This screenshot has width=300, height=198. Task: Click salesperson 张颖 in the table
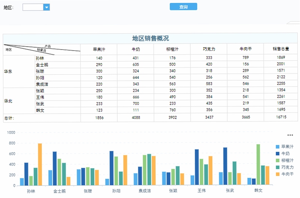click(x=40, y=91)
